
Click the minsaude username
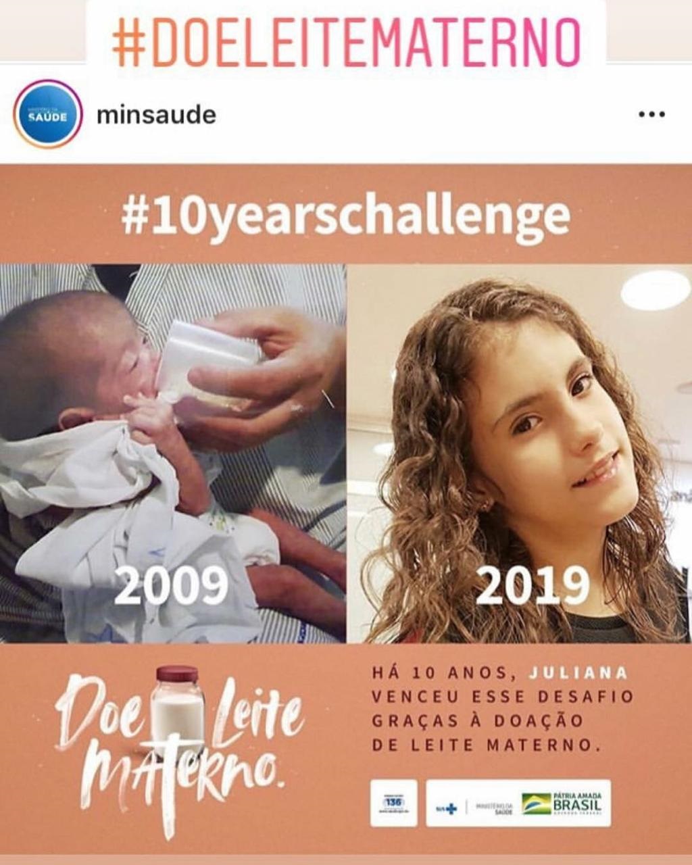[156, 115]
